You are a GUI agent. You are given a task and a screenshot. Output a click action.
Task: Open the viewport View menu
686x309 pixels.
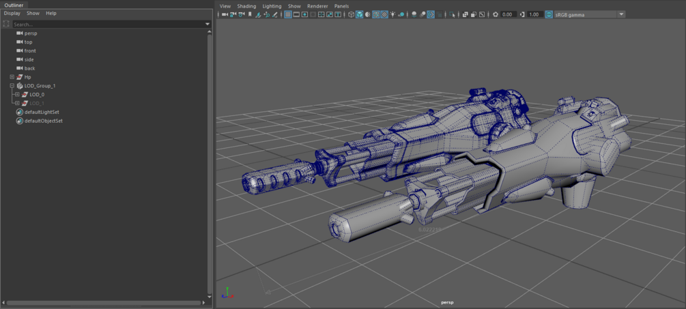[x=225, y=6]
